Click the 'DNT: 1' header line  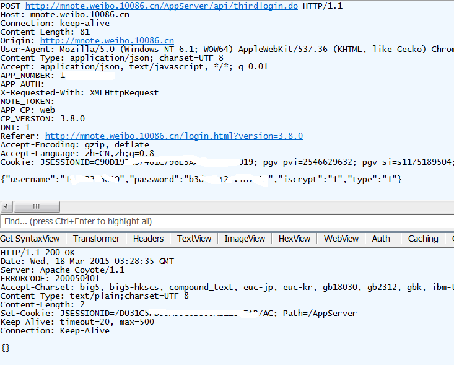tap(15, 128)
